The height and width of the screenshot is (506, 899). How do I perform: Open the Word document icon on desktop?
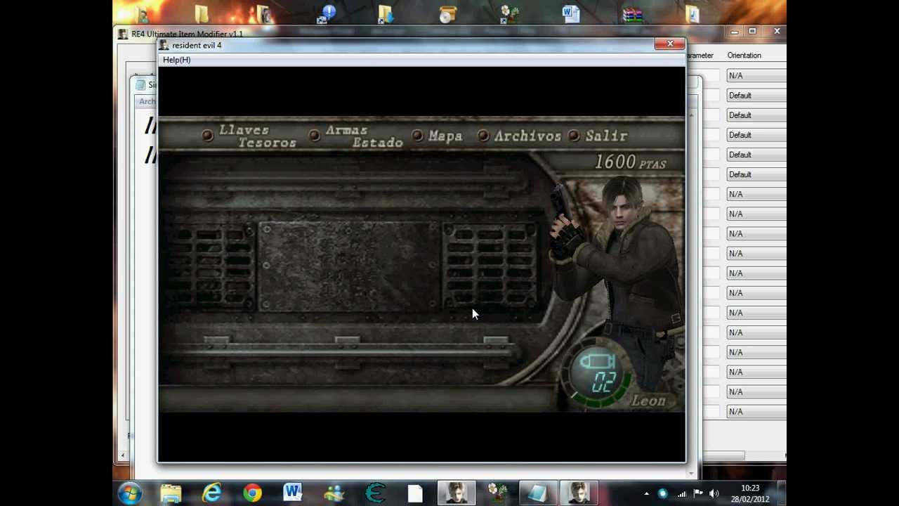click(571, 13)
